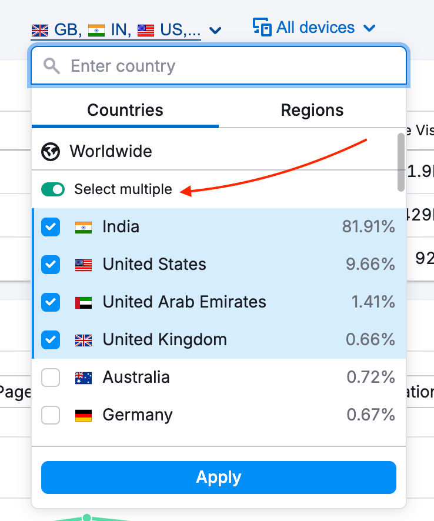The image size is (434, 521).
Task: Open the All devices dropdown chevron
Action: pyautogui.click(x=370, y=27)
